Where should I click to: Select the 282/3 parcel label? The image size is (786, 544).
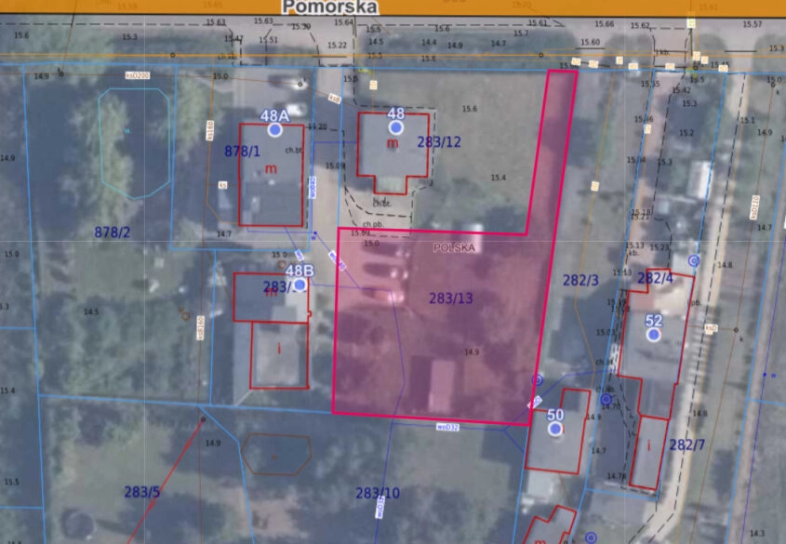tap(580, 279)
